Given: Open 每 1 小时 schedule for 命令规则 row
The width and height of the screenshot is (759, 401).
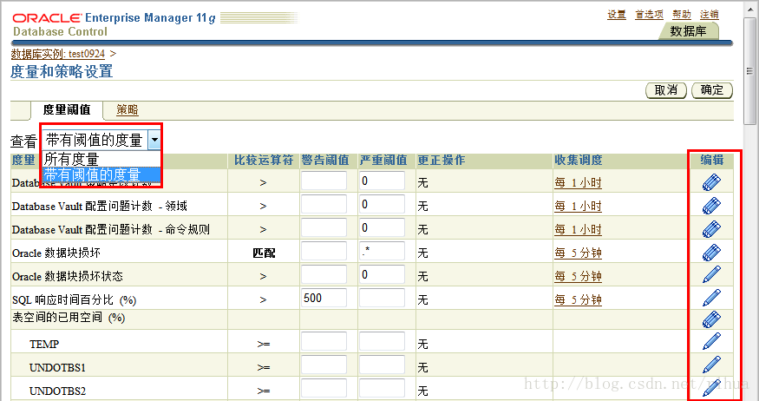Looking at the screenshot, I should tap(578, 229).
